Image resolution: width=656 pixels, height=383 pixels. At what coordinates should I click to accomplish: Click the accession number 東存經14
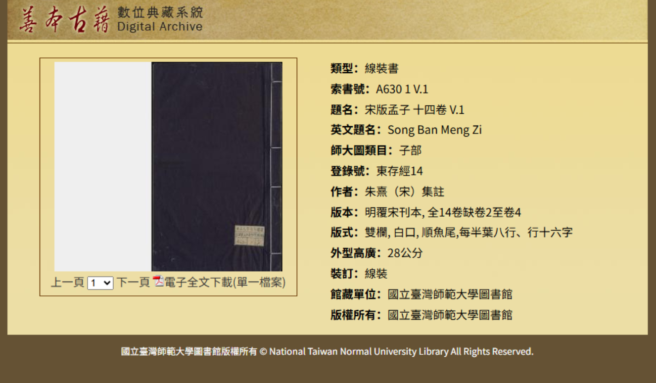pos(400,171)
